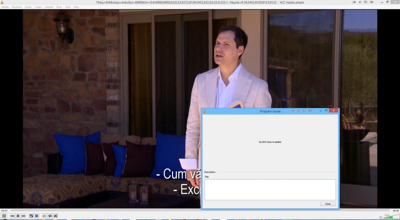Skip to next media item

pos(23,216)
